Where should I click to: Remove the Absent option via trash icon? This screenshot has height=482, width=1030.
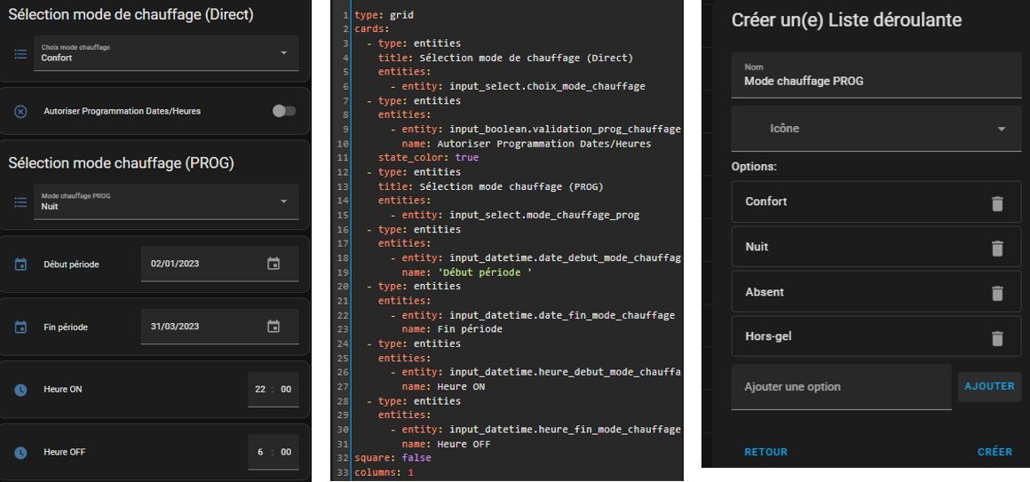pos(996,293)
